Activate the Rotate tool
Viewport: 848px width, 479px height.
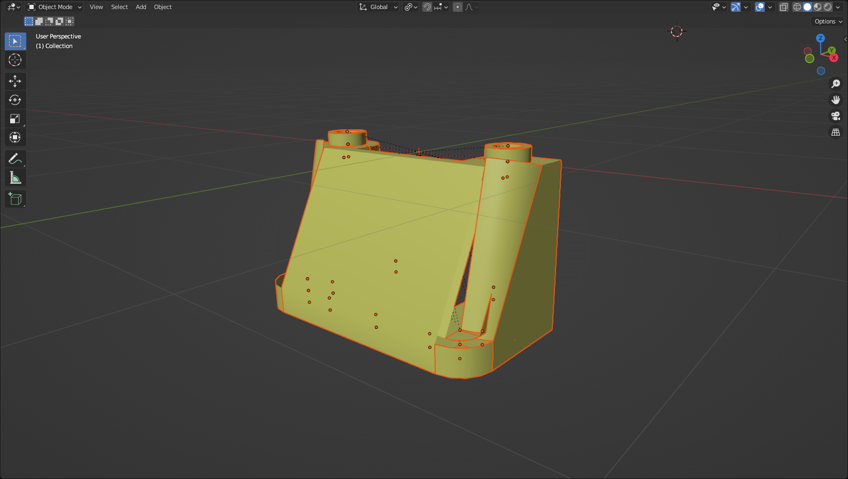(x=15, y=100)
